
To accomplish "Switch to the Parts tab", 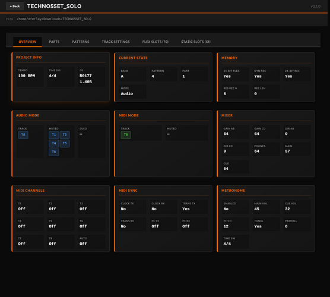I will (x=54, y=42).
